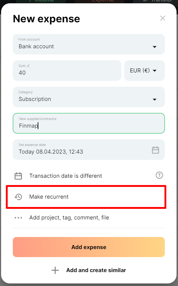Select the Expense tab

coord(99,1)
